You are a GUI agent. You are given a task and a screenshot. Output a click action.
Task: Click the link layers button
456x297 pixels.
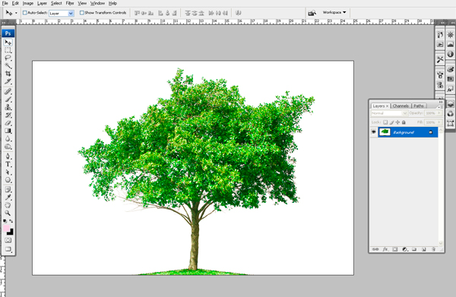coord(375,249)
